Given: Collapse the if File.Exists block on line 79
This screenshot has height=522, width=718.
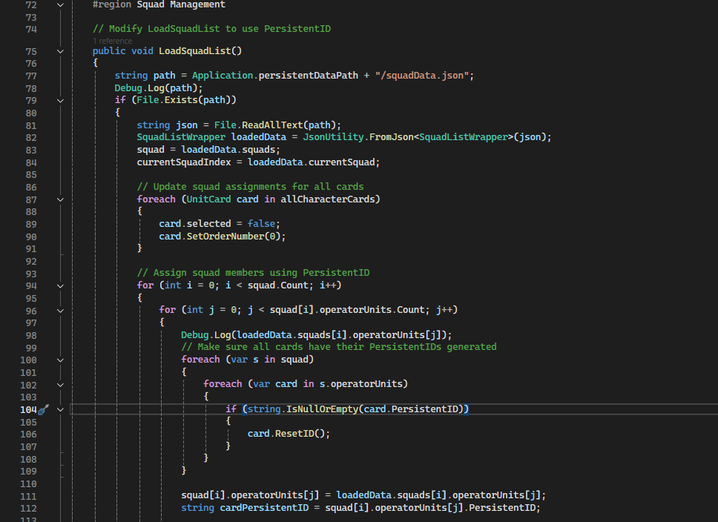Looking at the screenshot, I should pyautogui.click(x=60, y=99).
